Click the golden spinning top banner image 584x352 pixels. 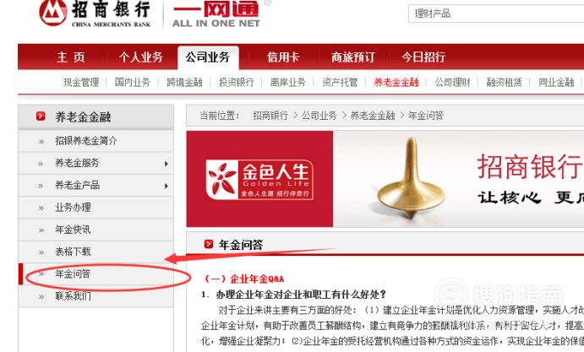pyautogui.click(x=412, y=178)
